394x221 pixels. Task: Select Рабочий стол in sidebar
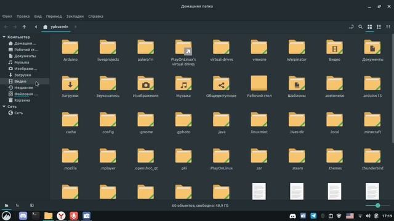tap(25, 50)
